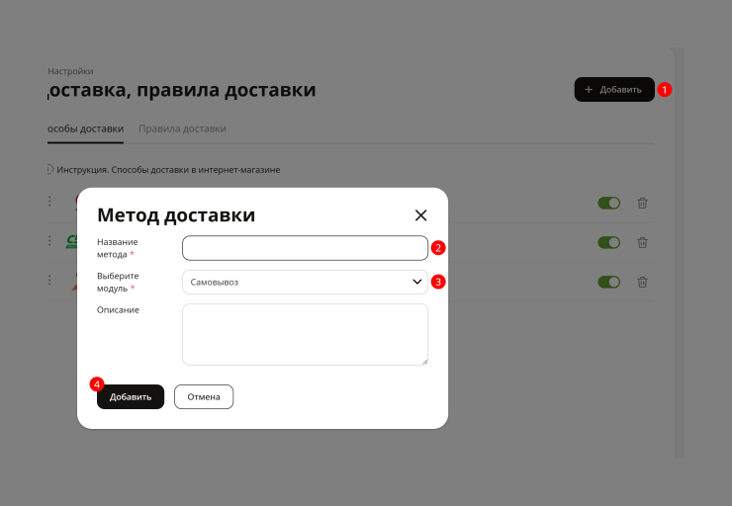
Task: Click the + Добавить button in page header
Action: coord(614,90)
